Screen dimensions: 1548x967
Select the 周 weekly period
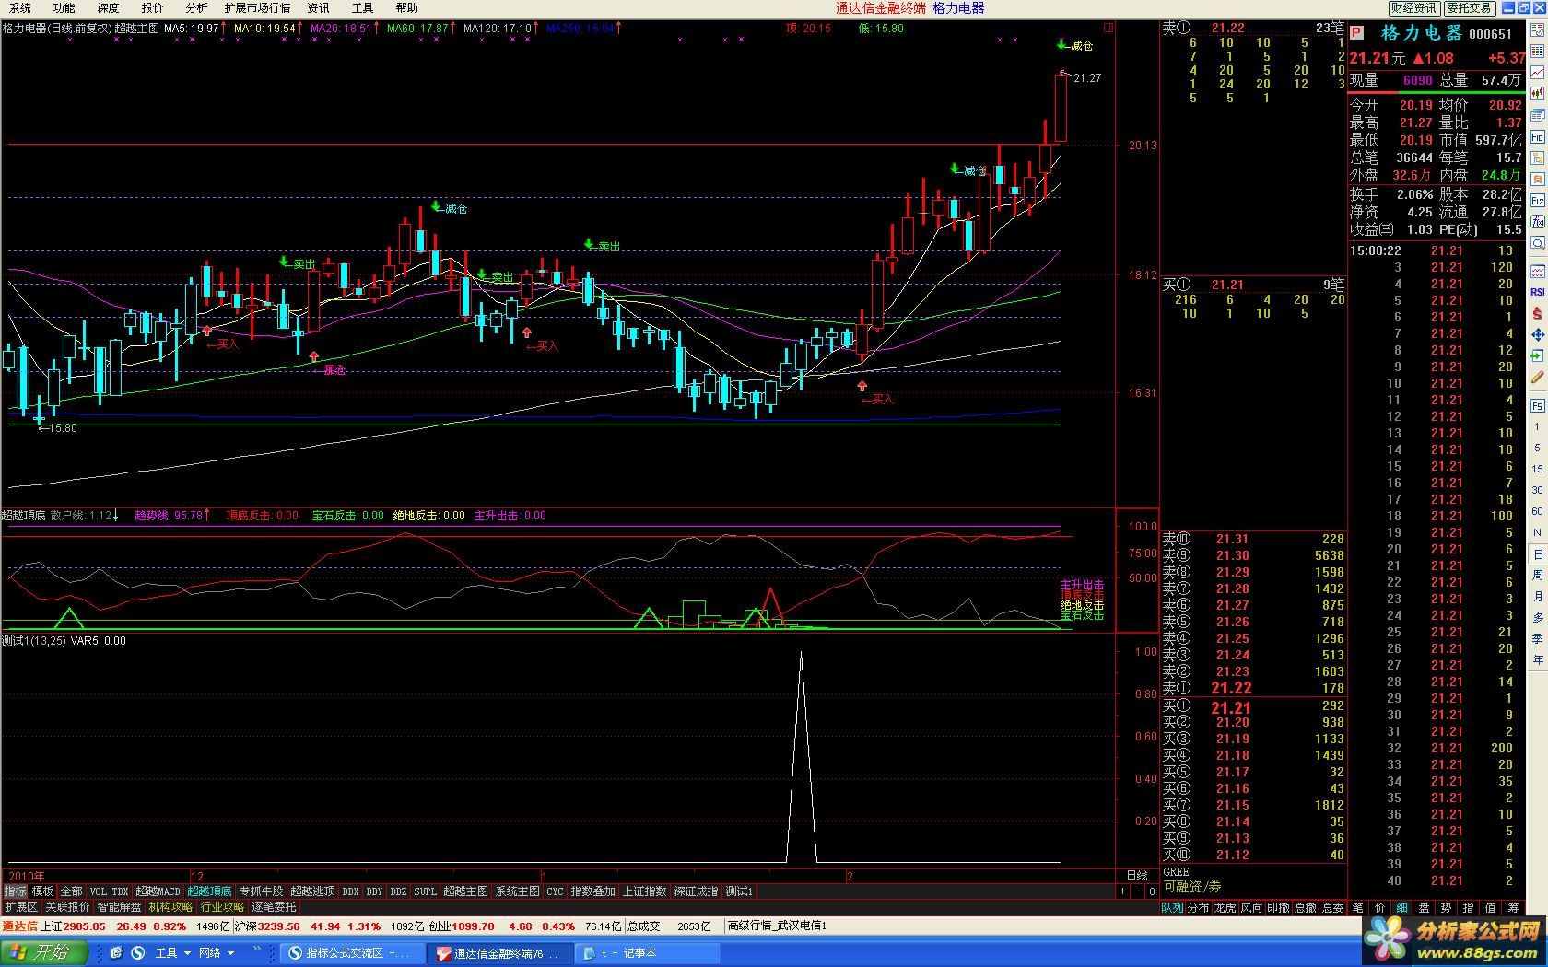[1537, 575]
